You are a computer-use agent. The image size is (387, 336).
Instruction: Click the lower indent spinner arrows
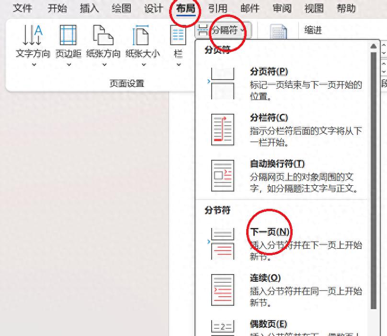pos(384,68)
